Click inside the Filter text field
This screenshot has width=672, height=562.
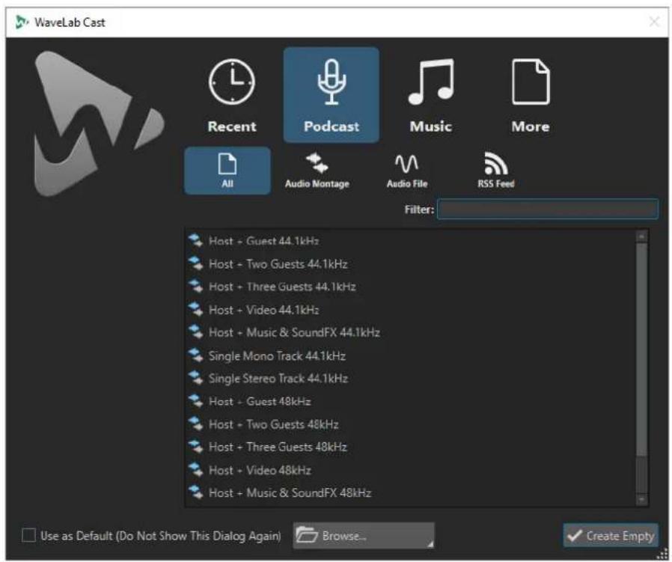click(547, 210)
